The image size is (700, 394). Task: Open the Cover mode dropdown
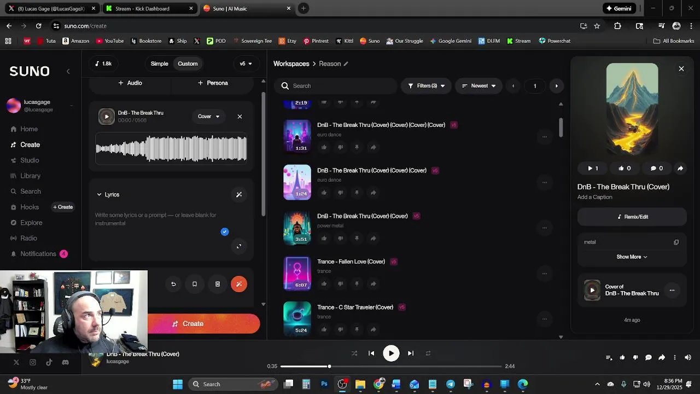coord(208,117)
